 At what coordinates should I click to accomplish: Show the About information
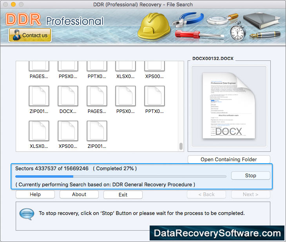(79, 194)
